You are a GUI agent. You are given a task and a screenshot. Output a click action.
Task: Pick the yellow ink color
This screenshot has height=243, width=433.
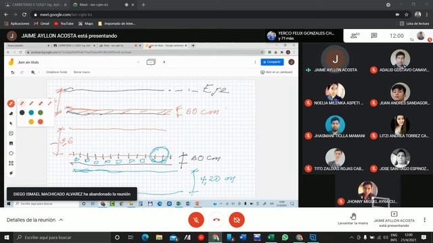31,122
